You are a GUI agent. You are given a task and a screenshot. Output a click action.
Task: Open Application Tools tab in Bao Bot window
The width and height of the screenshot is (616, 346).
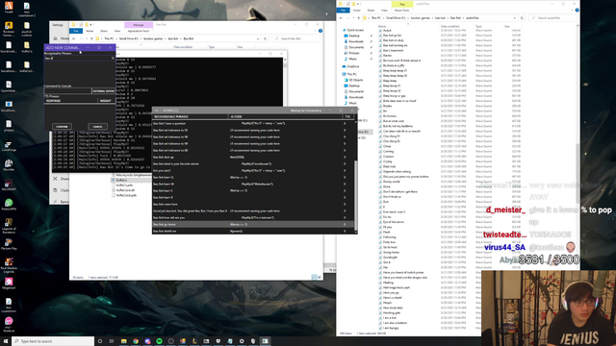(x=139, y=31)
